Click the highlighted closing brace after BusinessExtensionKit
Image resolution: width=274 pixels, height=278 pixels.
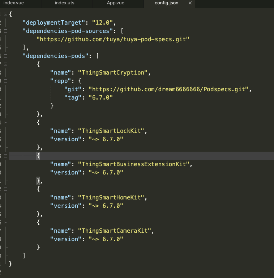pyautogui.click(x=38, y=181)
